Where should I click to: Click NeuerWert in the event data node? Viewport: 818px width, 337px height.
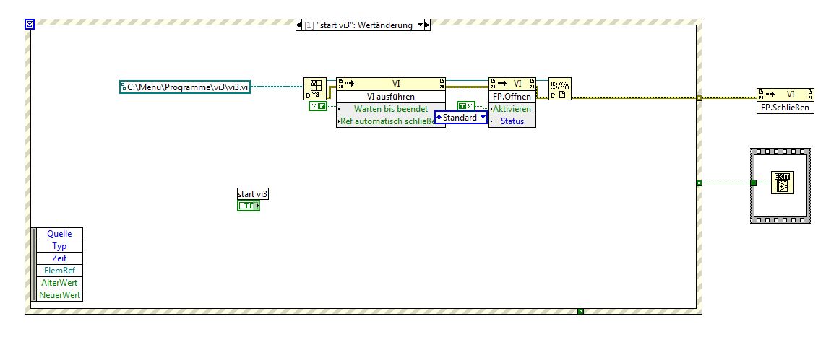59,295
